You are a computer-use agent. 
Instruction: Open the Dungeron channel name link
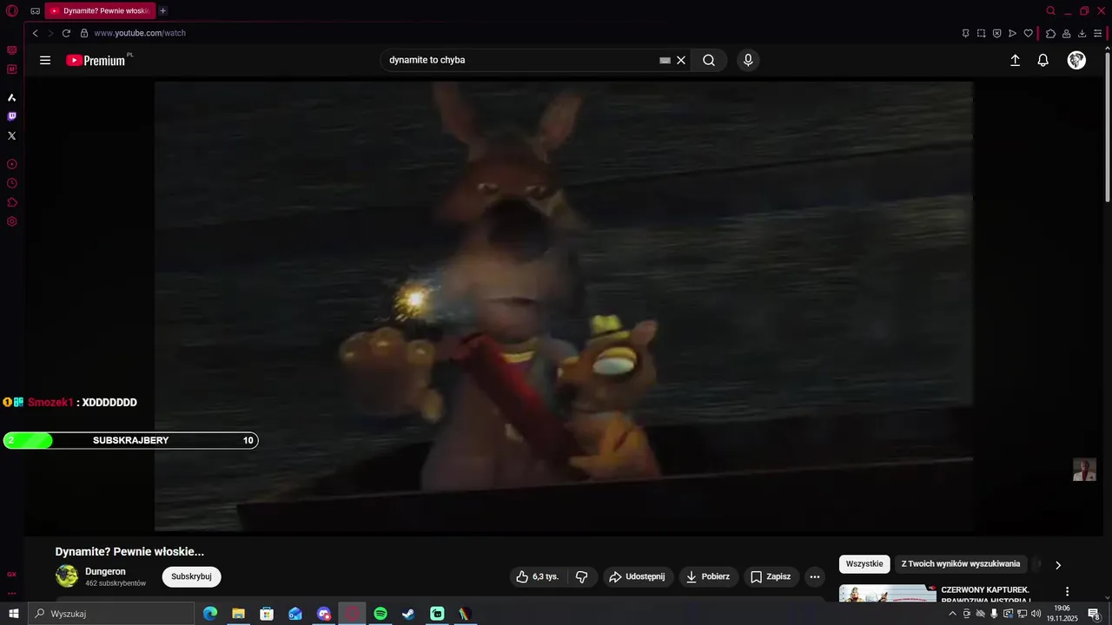click(105, 571)
